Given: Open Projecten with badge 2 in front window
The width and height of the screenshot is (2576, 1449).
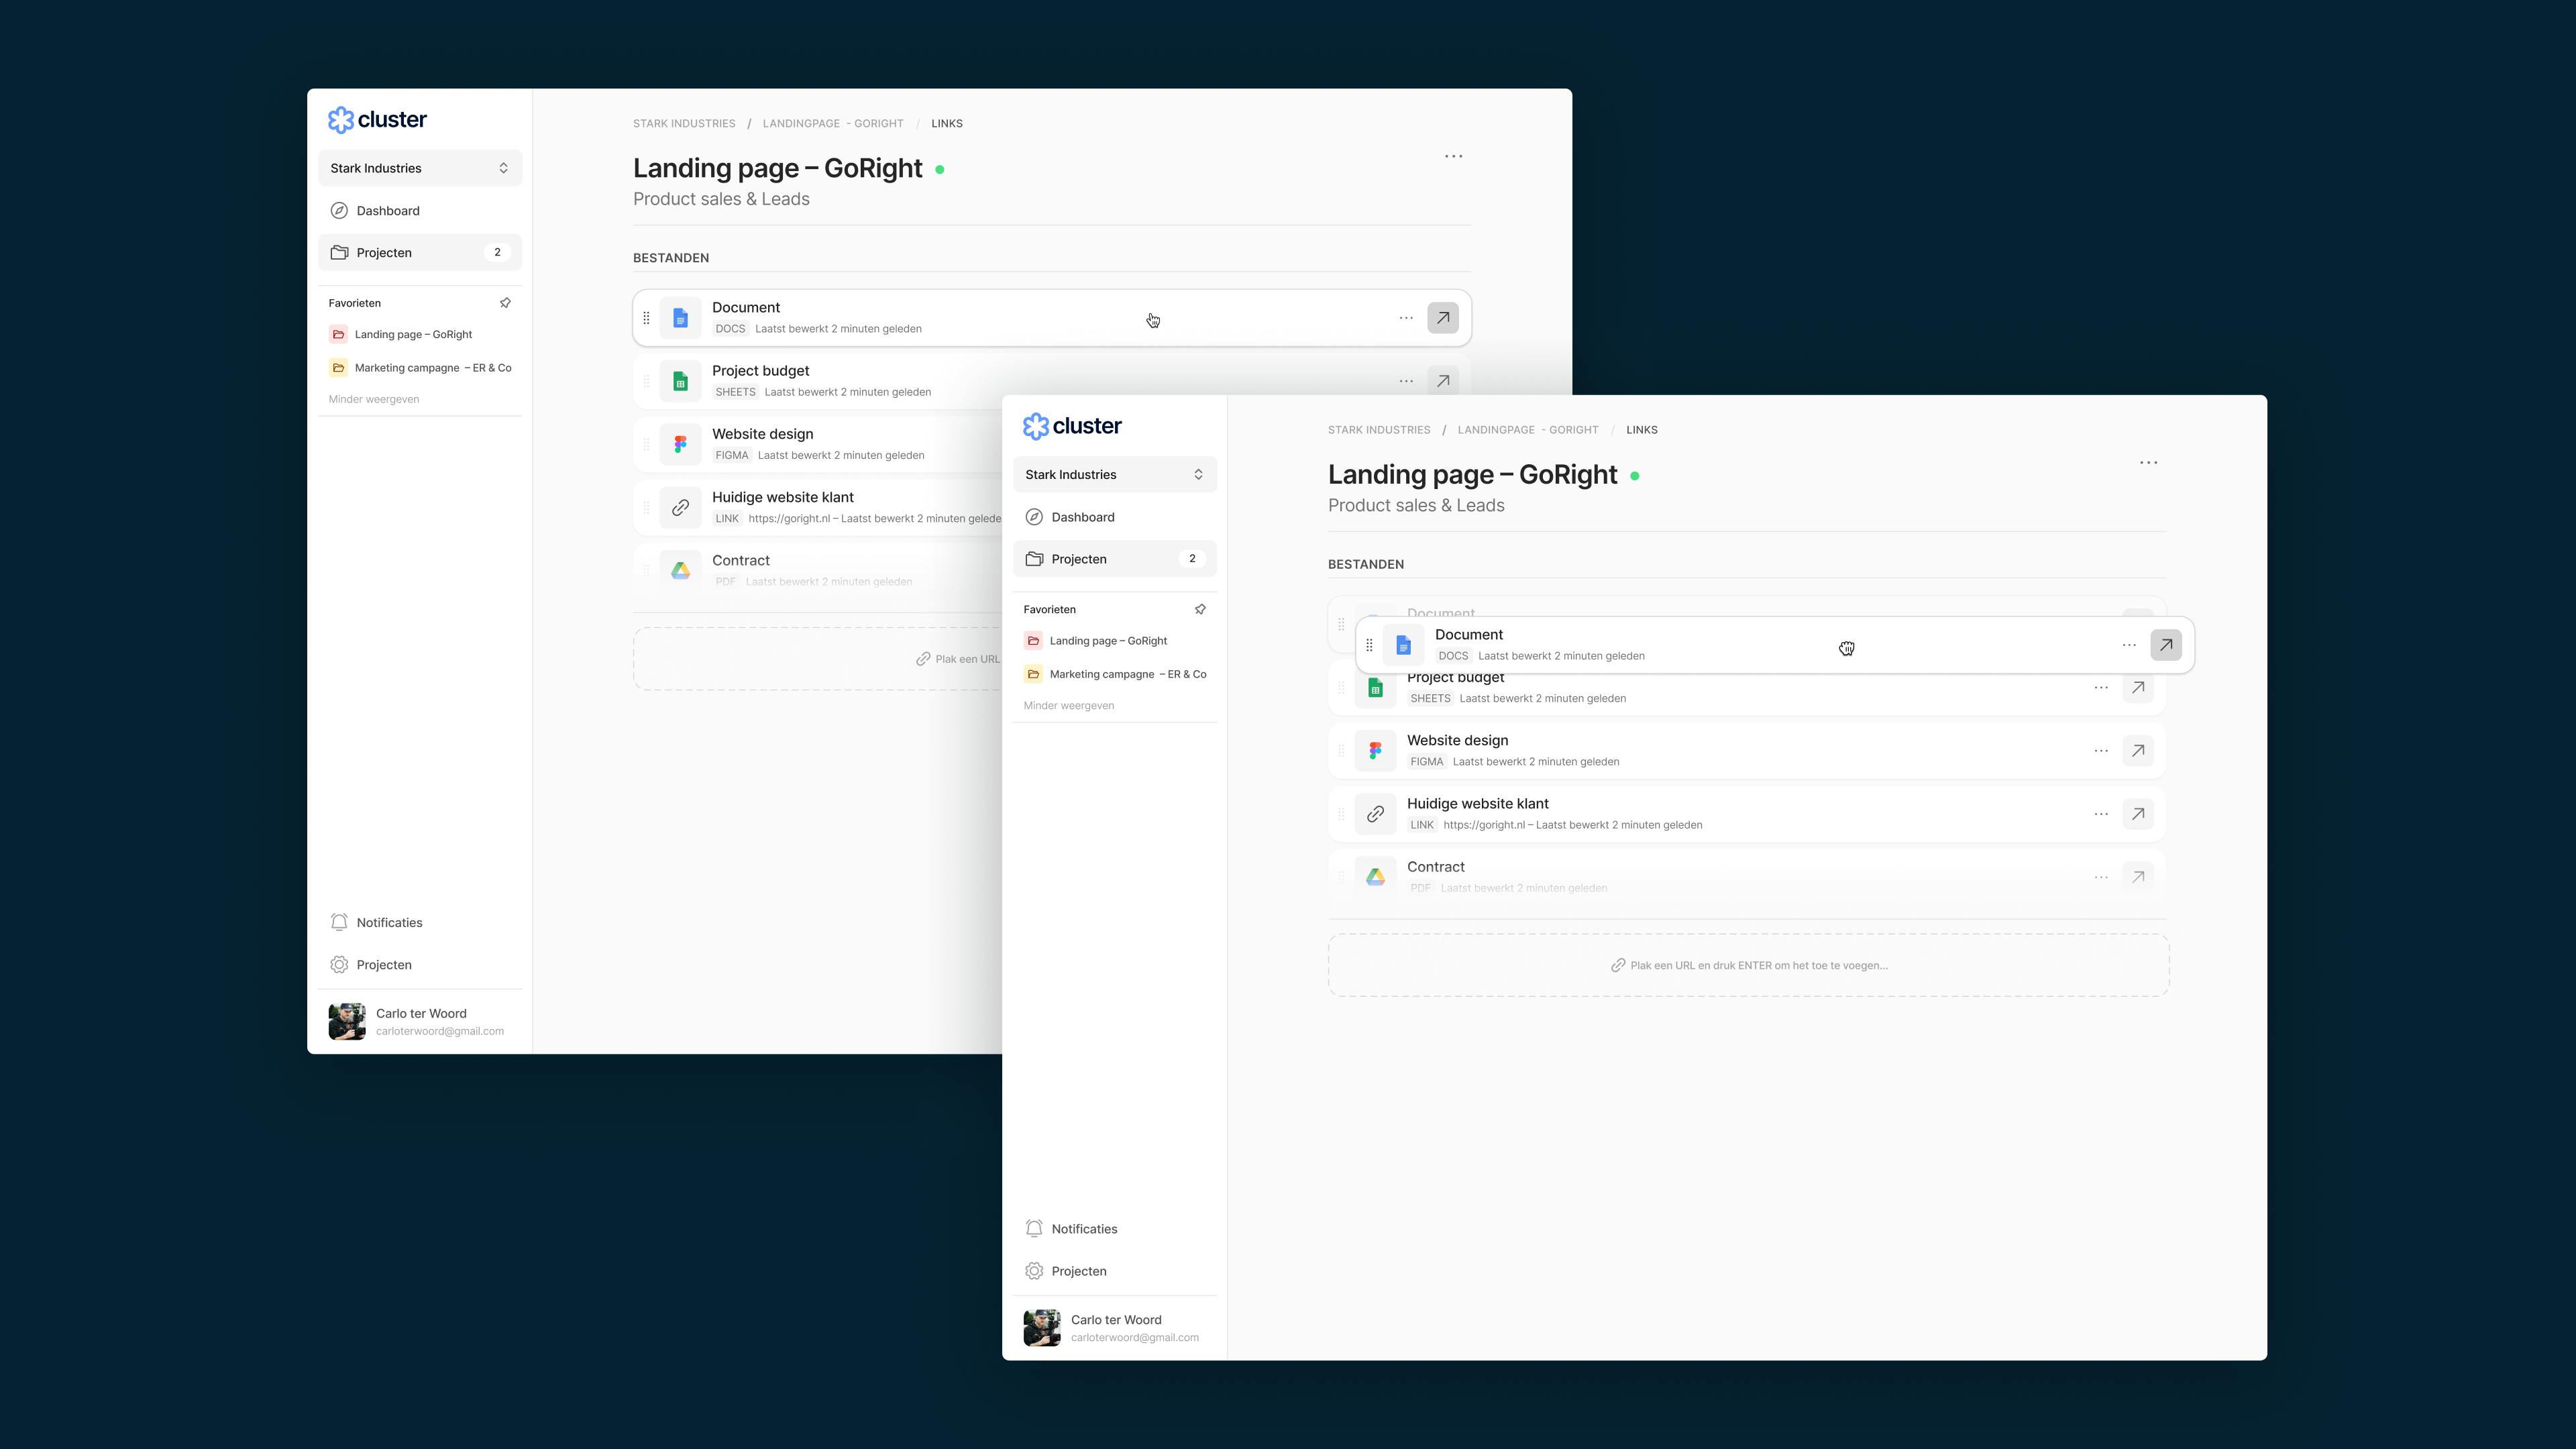Looking at the screenshot, I should 1115,559.
